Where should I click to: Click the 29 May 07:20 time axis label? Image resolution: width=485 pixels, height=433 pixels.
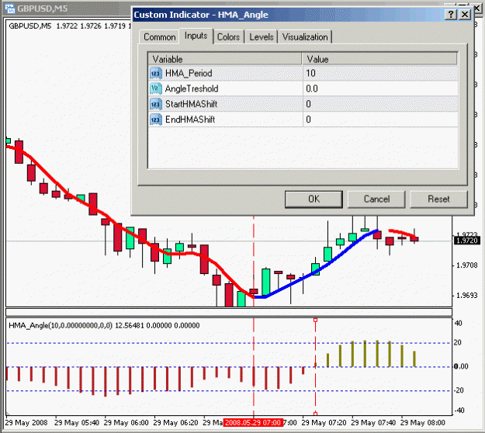click(324, 422)
